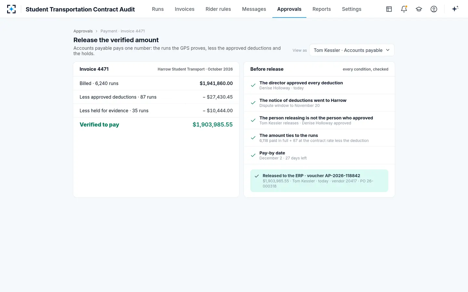The image size is (468, 292).
Task: Click the Student Transportation Contract Audit title
Action: point(80,9)
